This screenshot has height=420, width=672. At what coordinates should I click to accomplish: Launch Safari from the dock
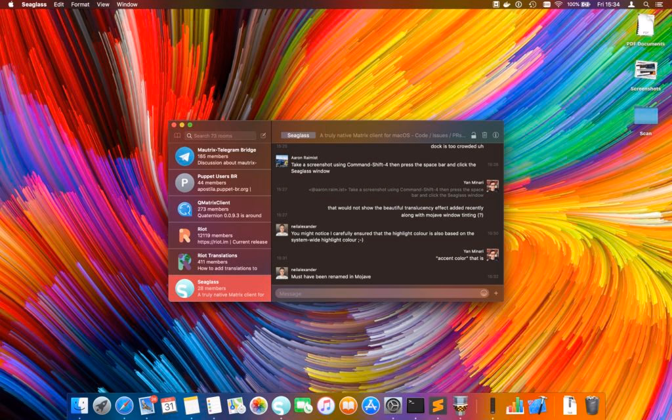tap(124, 405)
